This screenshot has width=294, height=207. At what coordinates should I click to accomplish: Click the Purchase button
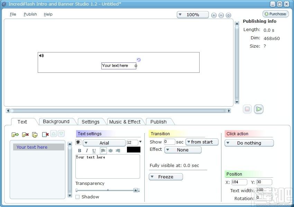pyautogui.click(x=275, y=14)
